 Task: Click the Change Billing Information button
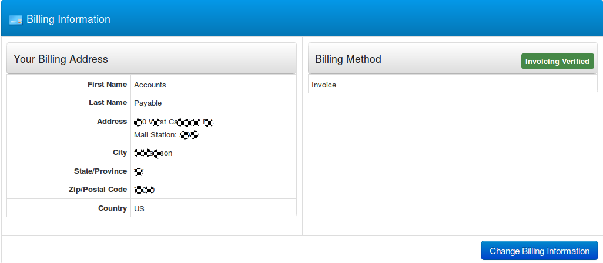(539, 251)
